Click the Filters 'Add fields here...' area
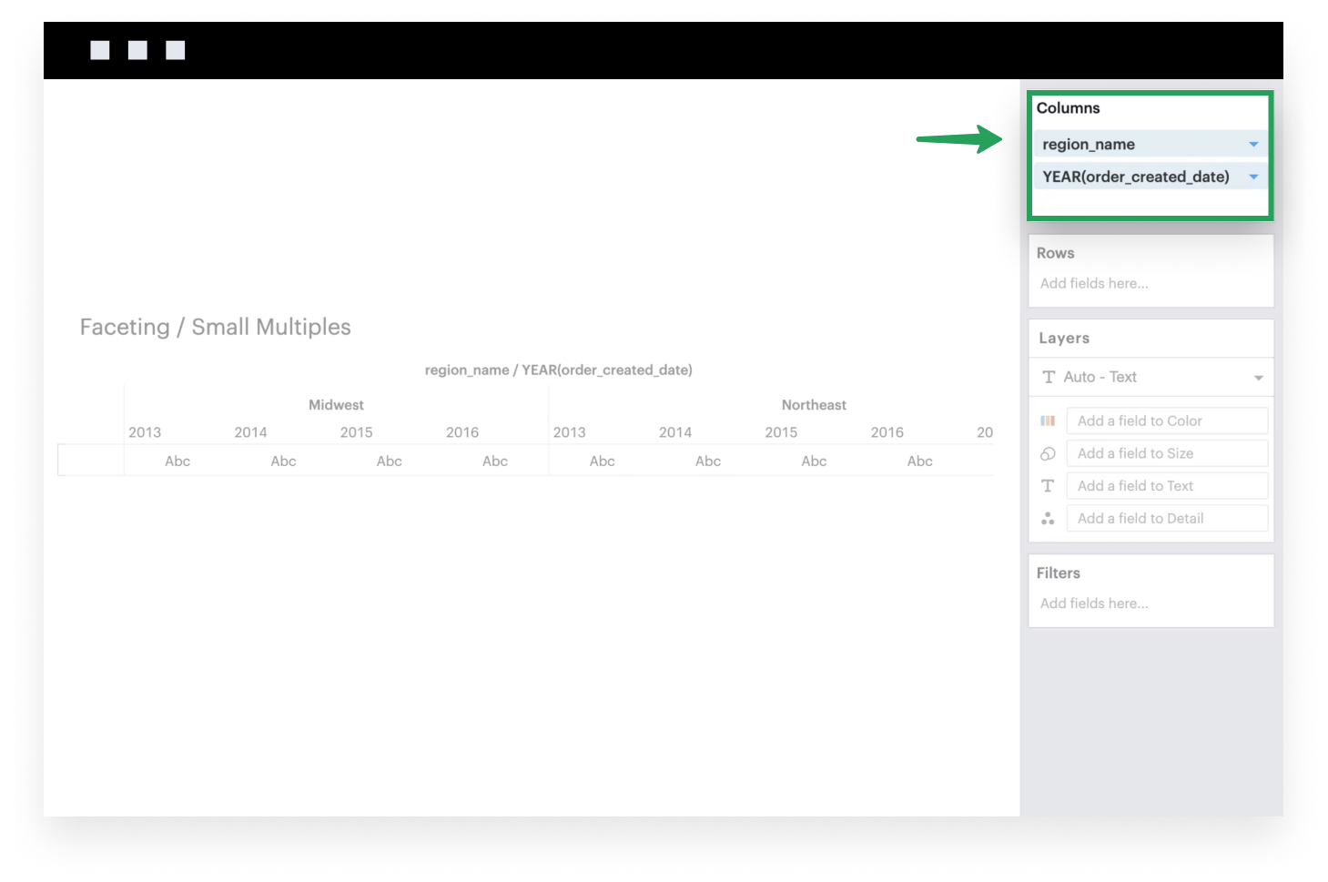 coord(1094,603)
